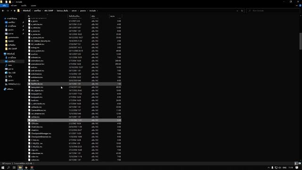This screenshot has height=170, width=302.
Task: Open the Home ribbon tab
Action: 14,6
